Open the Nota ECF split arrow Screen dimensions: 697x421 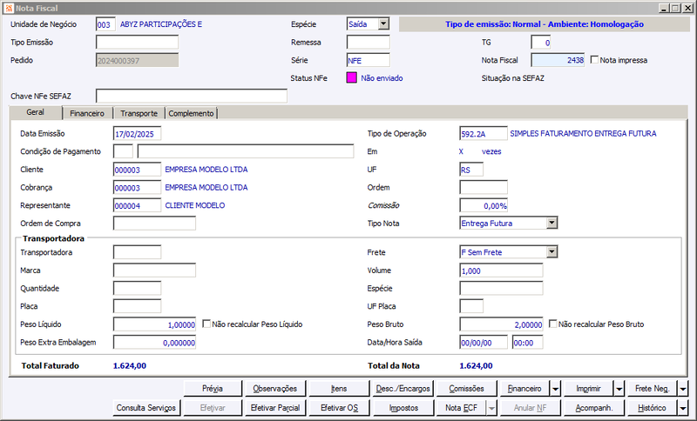pyautogui.click(x=491, y=408)
